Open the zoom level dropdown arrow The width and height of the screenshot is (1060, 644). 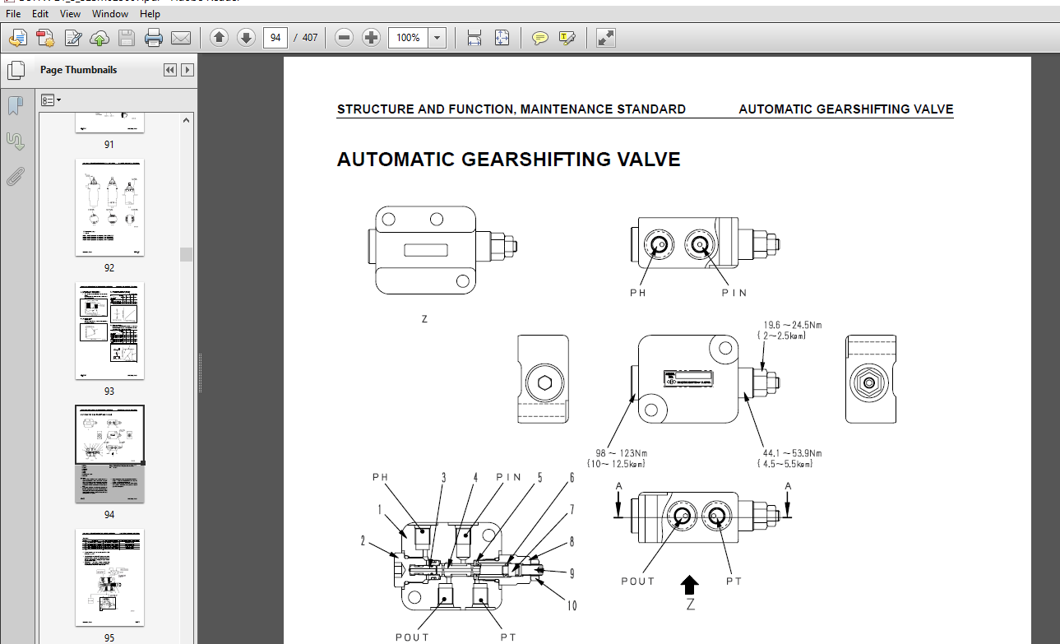437,38
